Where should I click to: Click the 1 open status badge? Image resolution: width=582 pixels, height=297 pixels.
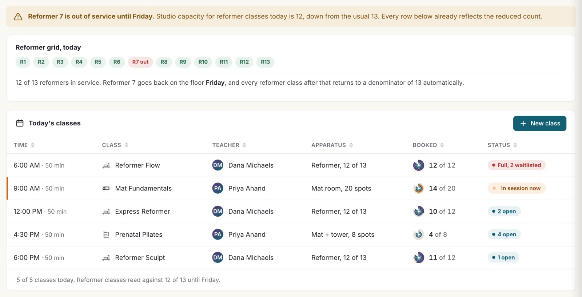tap(503, 257)
